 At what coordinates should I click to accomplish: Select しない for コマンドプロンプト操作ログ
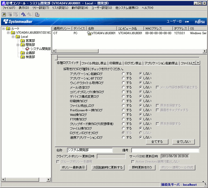click(x=141, y=92)
